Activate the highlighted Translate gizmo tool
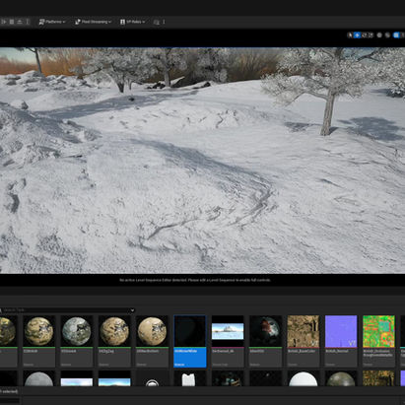 (357, 35)
